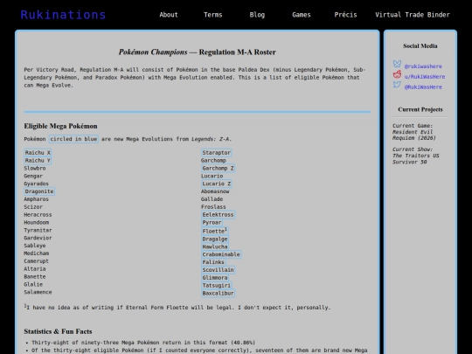Open the Précis page

pyautogui.click(x=345, y=15)
